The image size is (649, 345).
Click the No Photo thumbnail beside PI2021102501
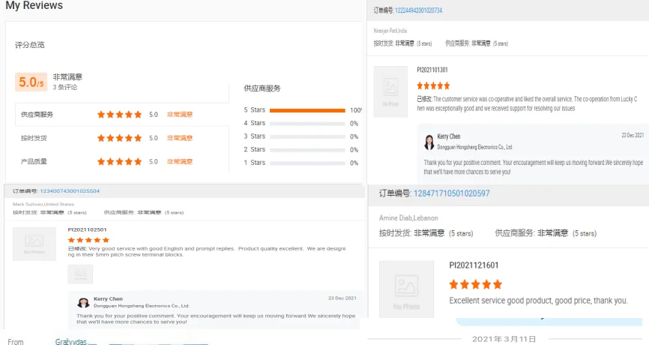[34, 244]
